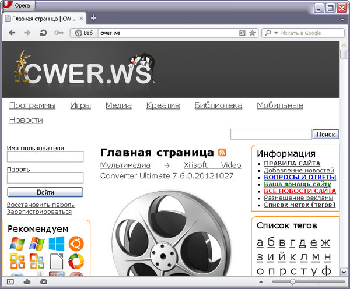Select tag letter ф
This screenshot has height=289, width=350.
326,271
